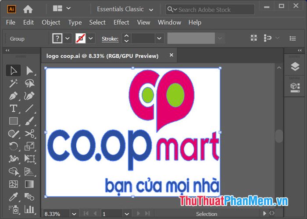307x219 pixels.
Task: Activate the Scale tool
Action: (x=29, y=146)
